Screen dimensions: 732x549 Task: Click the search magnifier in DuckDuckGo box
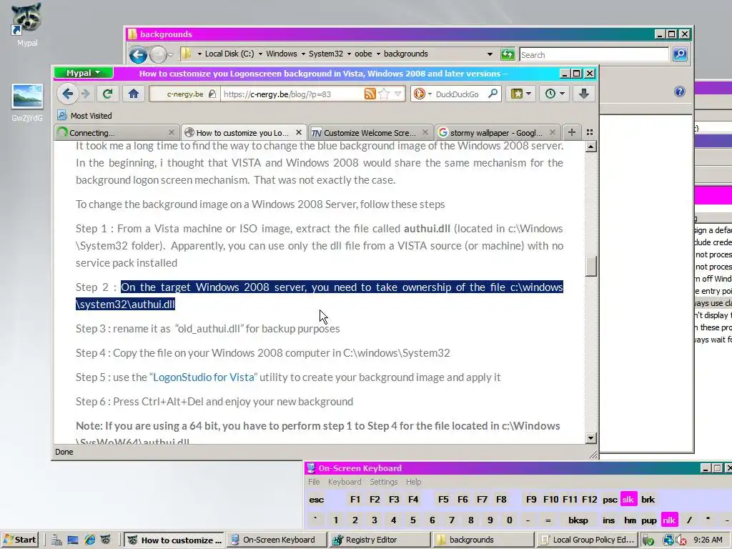(x=493, y=94)
